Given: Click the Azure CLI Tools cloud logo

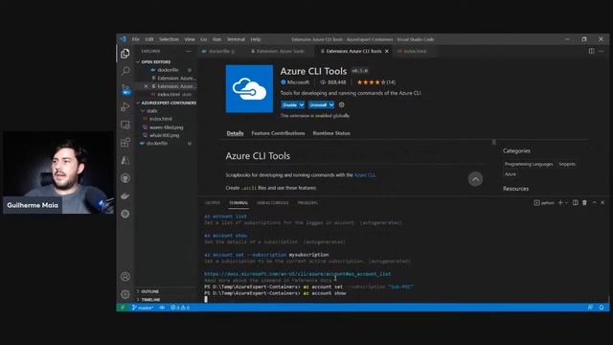Looking at the screenshot, I should point(249,89).
